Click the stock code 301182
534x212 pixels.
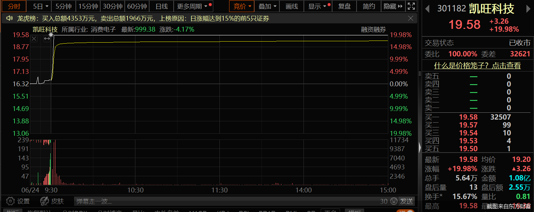coord(452,9)
